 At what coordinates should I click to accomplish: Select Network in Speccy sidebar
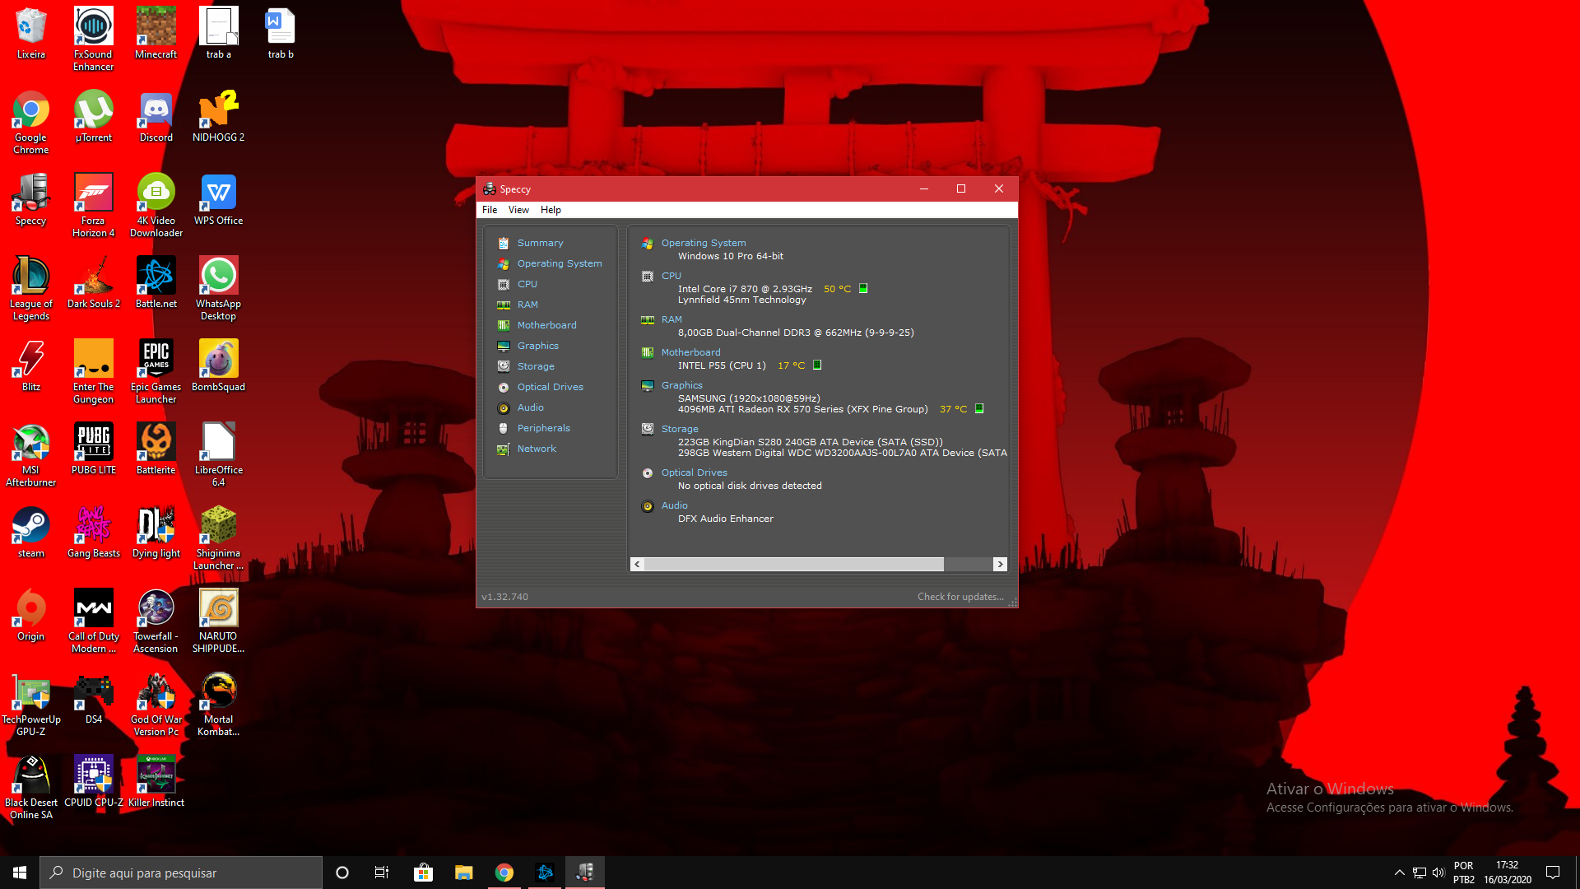point(537,449)
